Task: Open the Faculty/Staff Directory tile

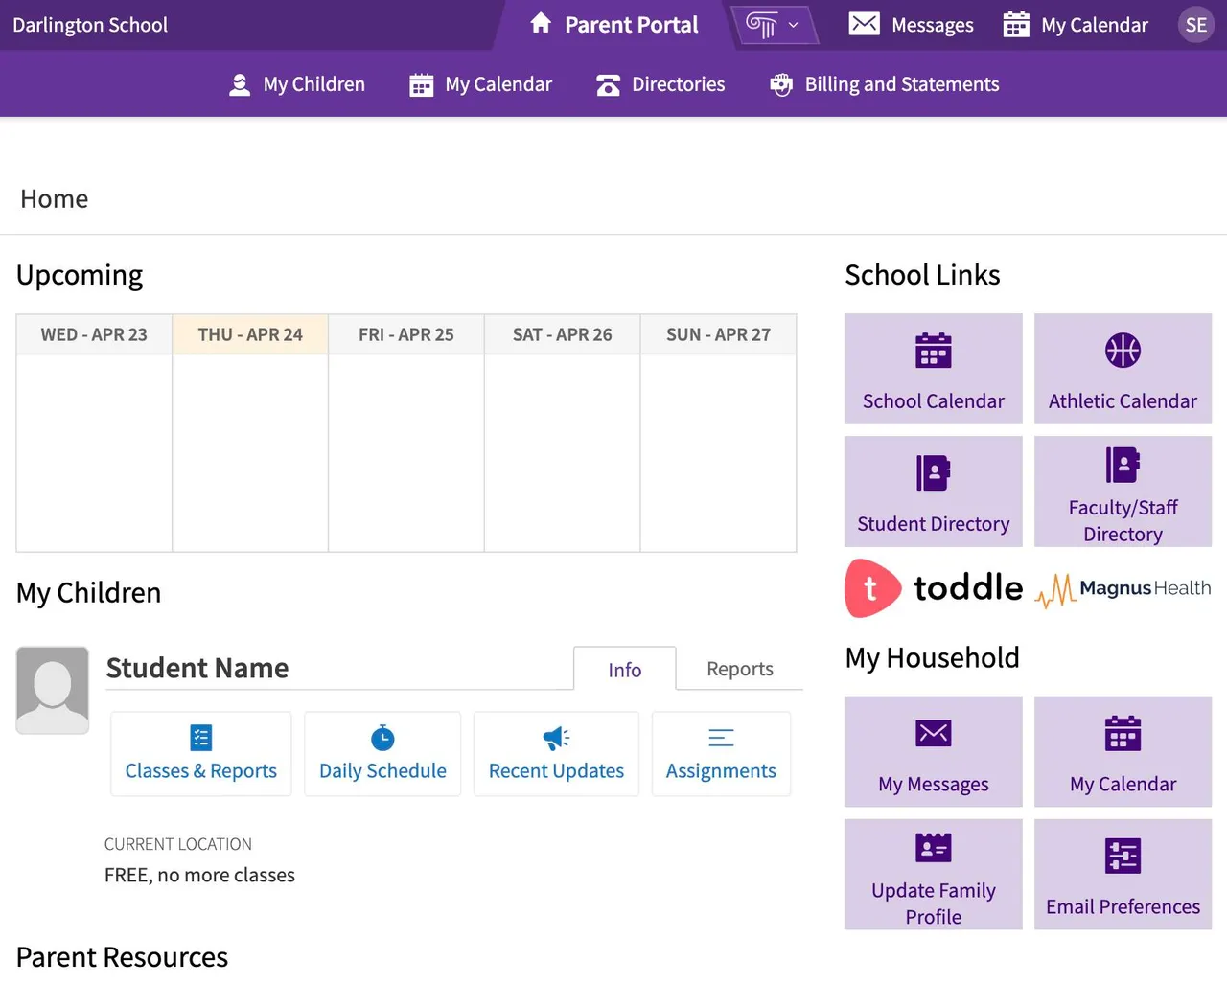Action: 1123,491
